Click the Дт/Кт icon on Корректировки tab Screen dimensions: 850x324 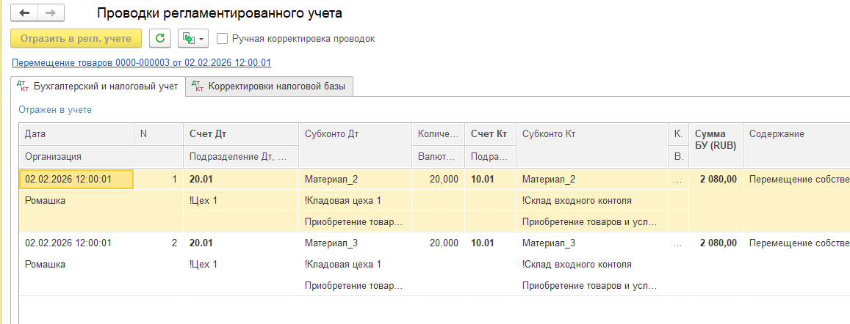198,86
